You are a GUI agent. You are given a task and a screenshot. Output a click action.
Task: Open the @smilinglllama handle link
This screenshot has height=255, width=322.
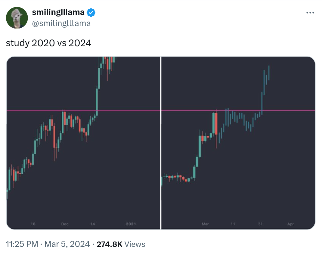61,23
